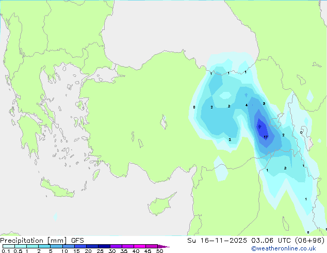The image size is (327, 253).
Task: Click the 15–20 mm legend color box
Action: [80, 246]
